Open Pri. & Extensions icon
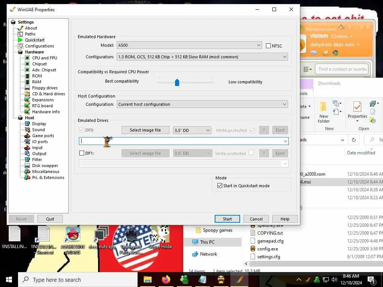This screenshot has width=383, height=287. click(x=27, y=178)
